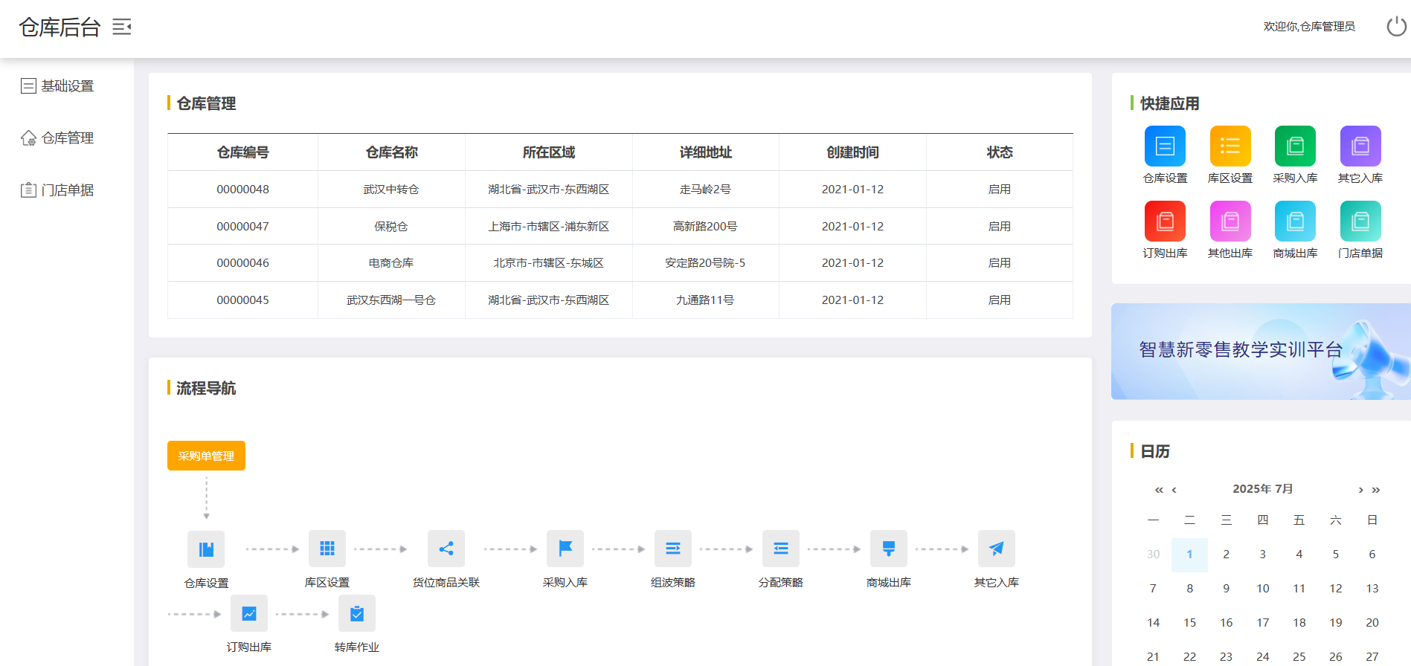Image resolution: width=1411 pixels, height=666 pixels.
Task: Open the blue 仓库设置 quick app icon
Action: (1165, 146)
